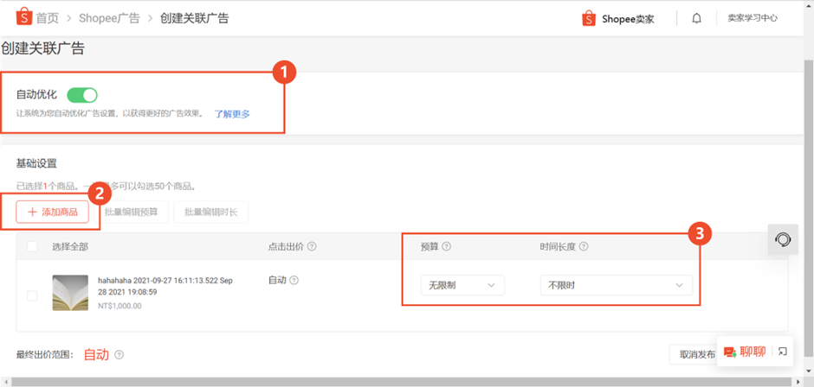This screenshot has height=387, width=814.
Task: Select the hahahaha product row checkbox
Action: (x=32, y=295)
